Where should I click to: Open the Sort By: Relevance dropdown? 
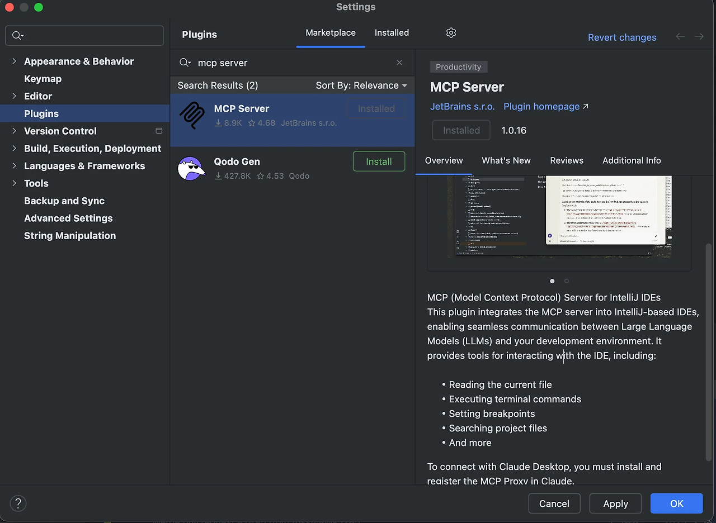click(x=361, y=85)
